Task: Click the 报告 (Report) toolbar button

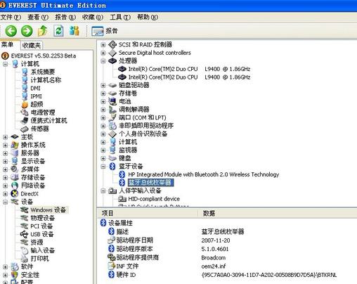Action: point(105,31)
